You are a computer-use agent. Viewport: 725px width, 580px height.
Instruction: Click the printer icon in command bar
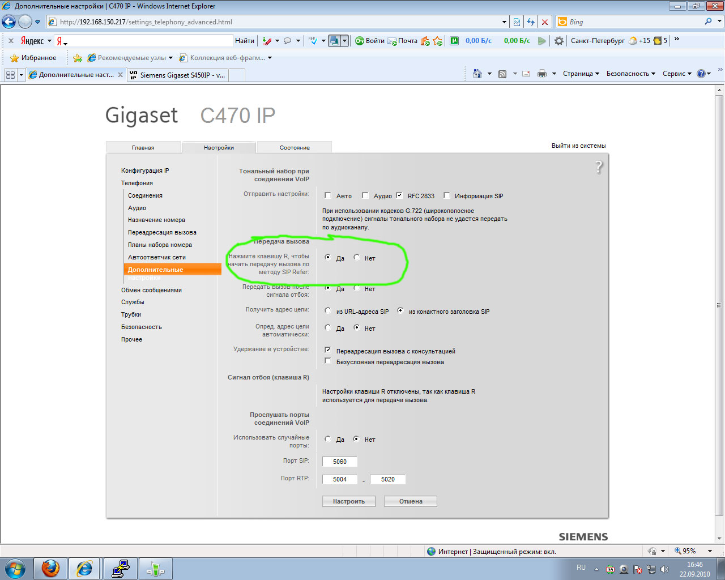tap(542, 74)
